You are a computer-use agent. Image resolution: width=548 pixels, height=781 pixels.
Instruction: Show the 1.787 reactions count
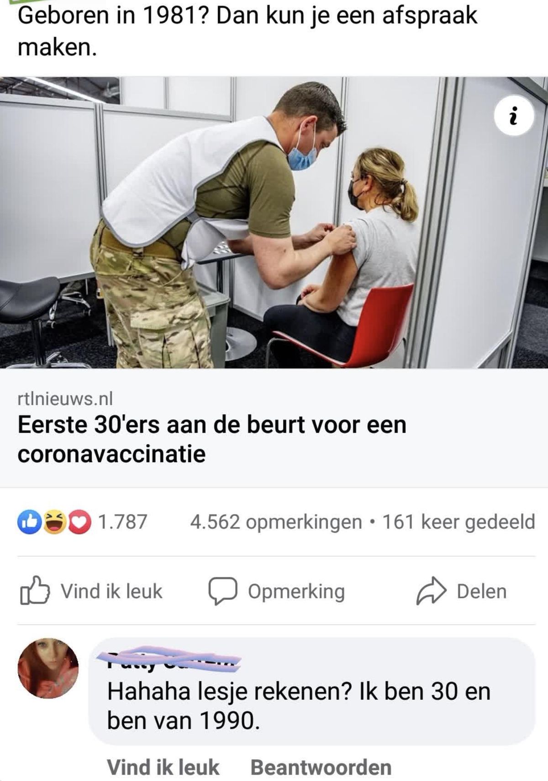[x=122, y=522]
